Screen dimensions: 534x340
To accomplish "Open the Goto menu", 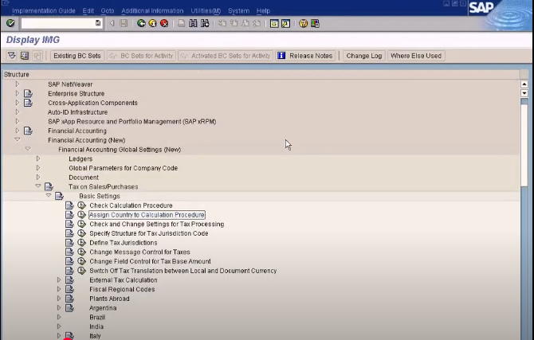I will coord(108,11).
